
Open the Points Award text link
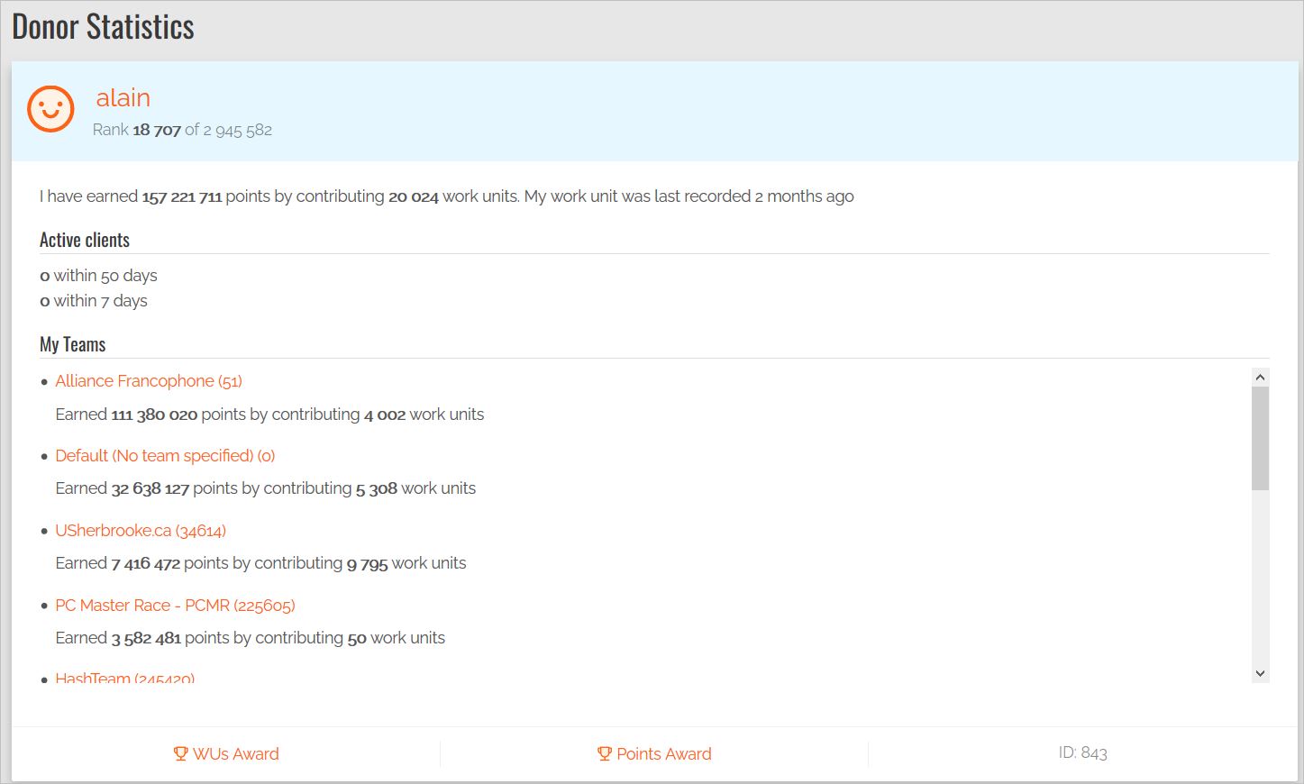(663, 754)
